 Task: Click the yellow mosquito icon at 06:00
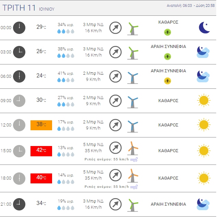168,81
